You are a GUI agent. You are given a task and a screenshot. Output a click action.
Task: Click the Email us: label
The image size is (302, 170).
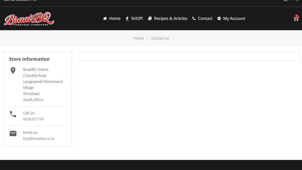tap(31, 132)
